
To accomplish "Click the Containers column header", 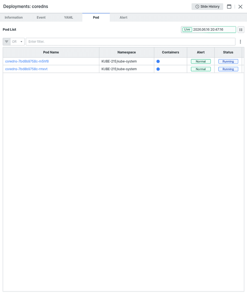I will (x=170, y=52).
